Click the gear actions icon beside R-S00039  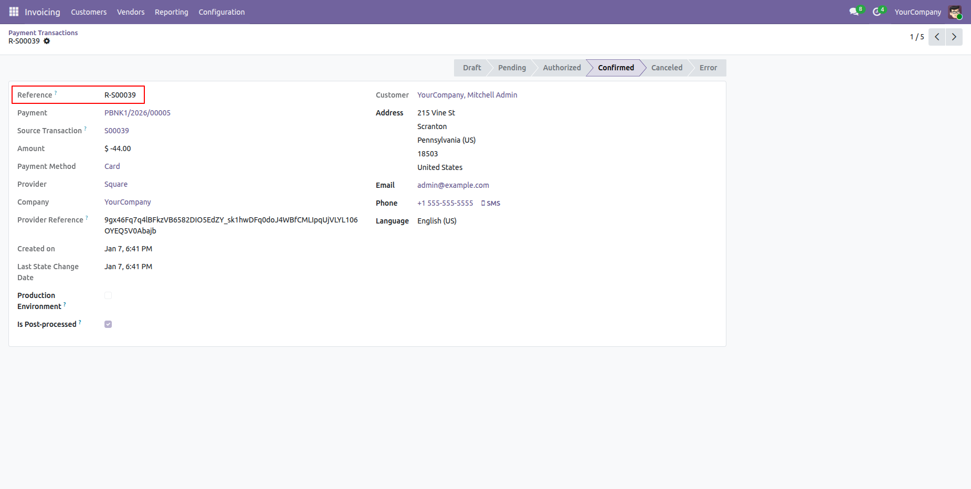pos(47,41)
